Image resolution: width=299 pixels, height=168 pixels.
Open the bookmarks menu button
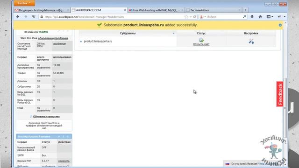click(270, 17)
